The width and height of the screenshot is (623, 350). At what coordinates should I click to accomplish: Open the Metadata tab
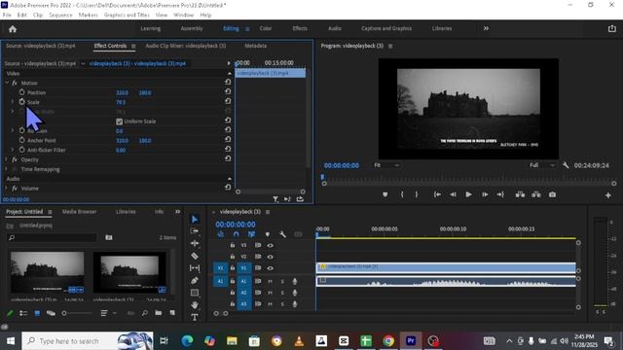[255, 46]
